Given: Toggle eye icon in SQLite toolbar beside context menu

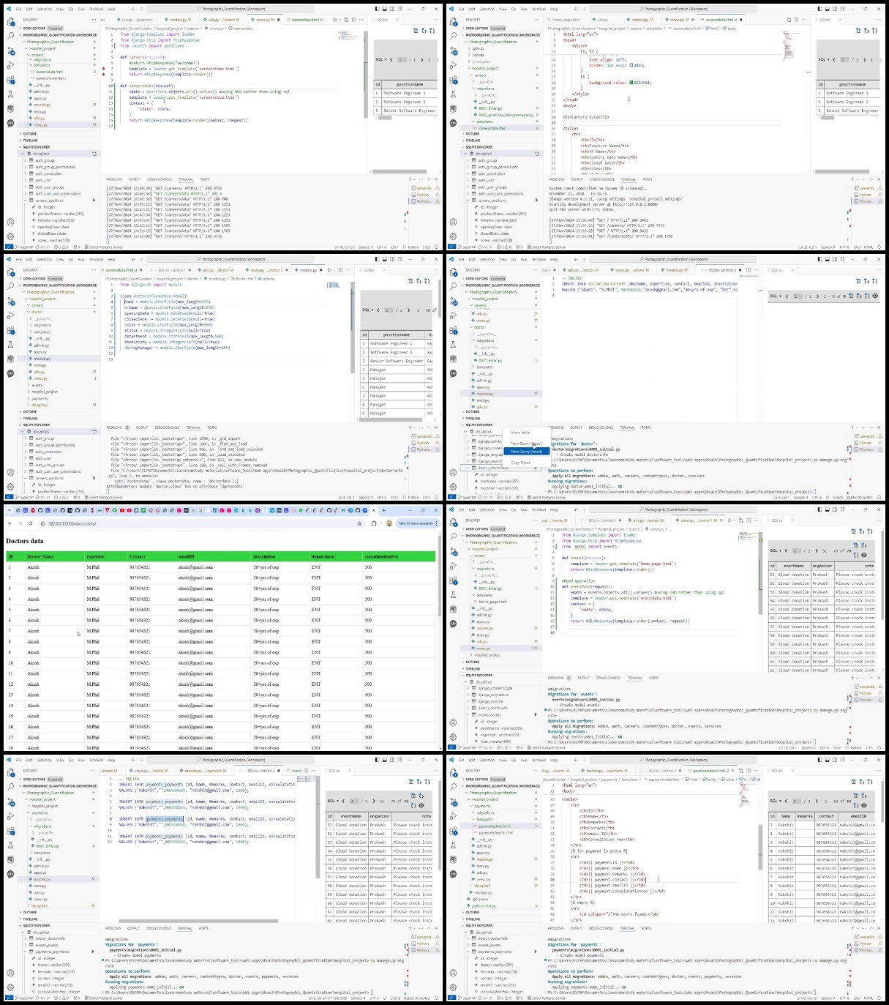Looking at the screenshot, I should coord(875,296).
